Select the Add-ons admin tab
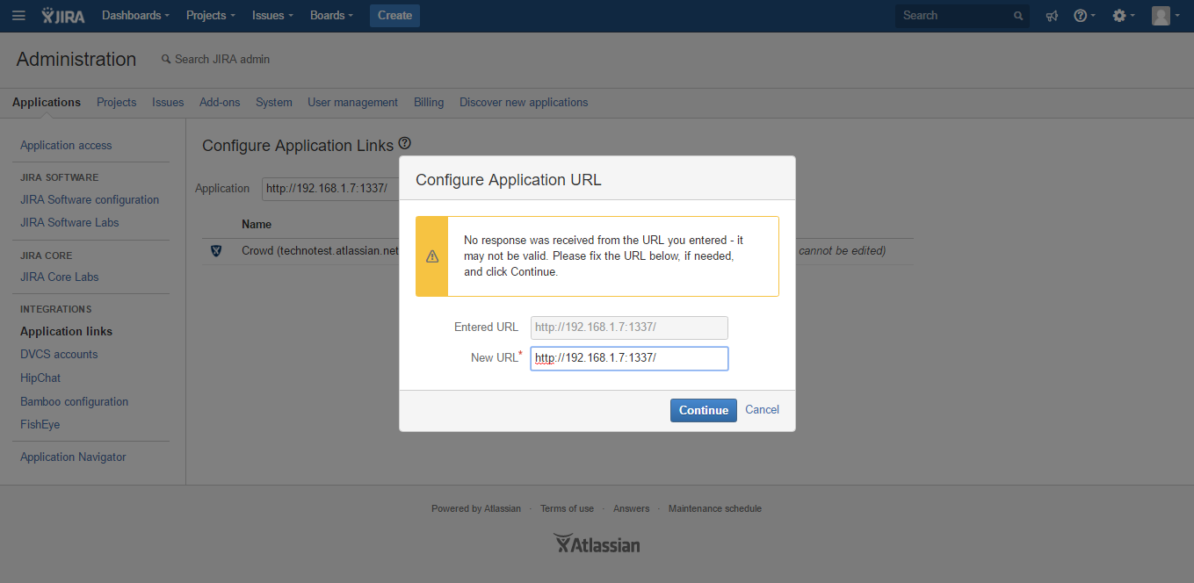Image resolution: width=1194 pixels, height=583 pixels. (x=220, y=103)
